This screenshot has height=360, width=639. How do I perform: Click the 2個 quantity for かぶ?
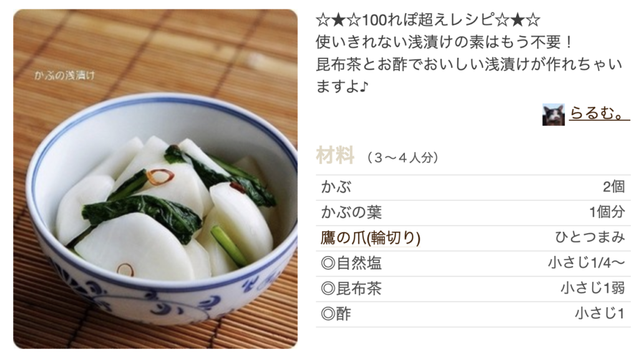click(614, 187)
